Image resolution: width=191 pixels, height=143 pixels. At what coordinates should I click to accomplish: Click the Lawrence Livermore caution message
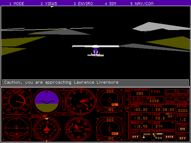pyautogui.click(x=61, y=83)
